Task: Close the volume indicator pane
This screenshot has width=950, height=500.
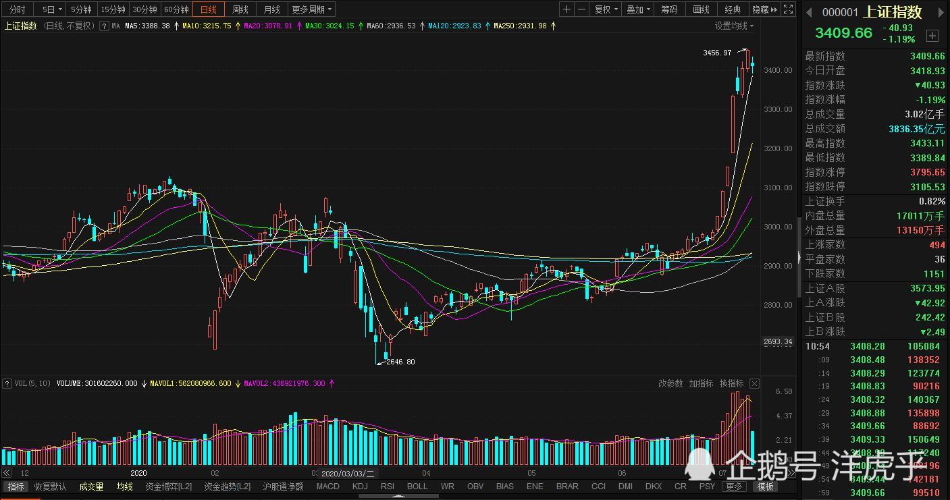Action: [754, 383]
